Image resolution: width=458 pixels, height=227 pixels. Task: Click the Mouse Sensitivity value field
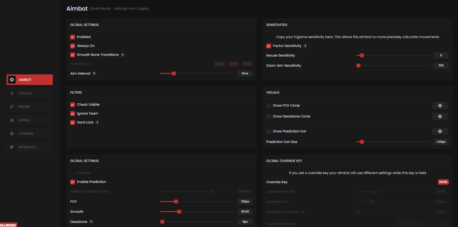(441, 55)
